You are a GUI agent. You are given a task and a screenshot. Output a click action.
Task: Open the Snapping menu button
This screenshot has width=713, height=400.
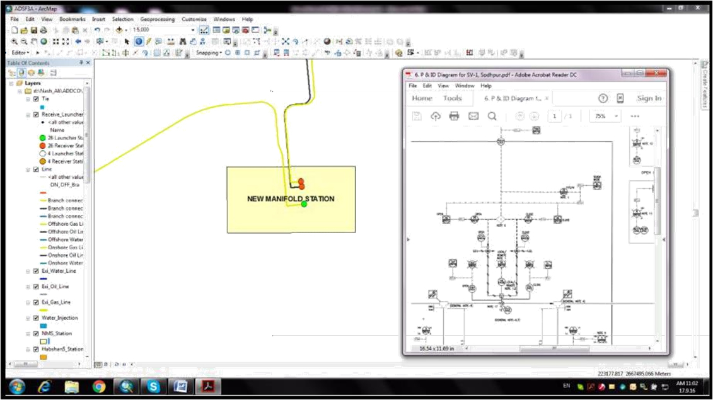209,53
